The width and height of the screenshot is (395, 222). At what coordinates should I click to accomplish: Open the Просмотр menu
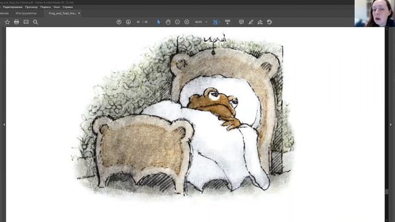tap(31, 7)
